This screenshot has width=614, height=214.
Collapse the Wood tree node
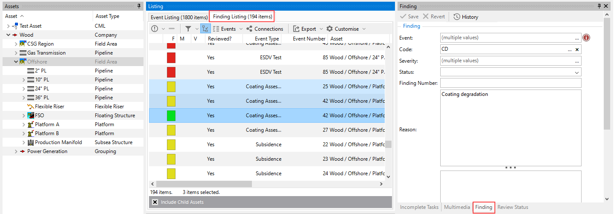click(x=8, y=35)
